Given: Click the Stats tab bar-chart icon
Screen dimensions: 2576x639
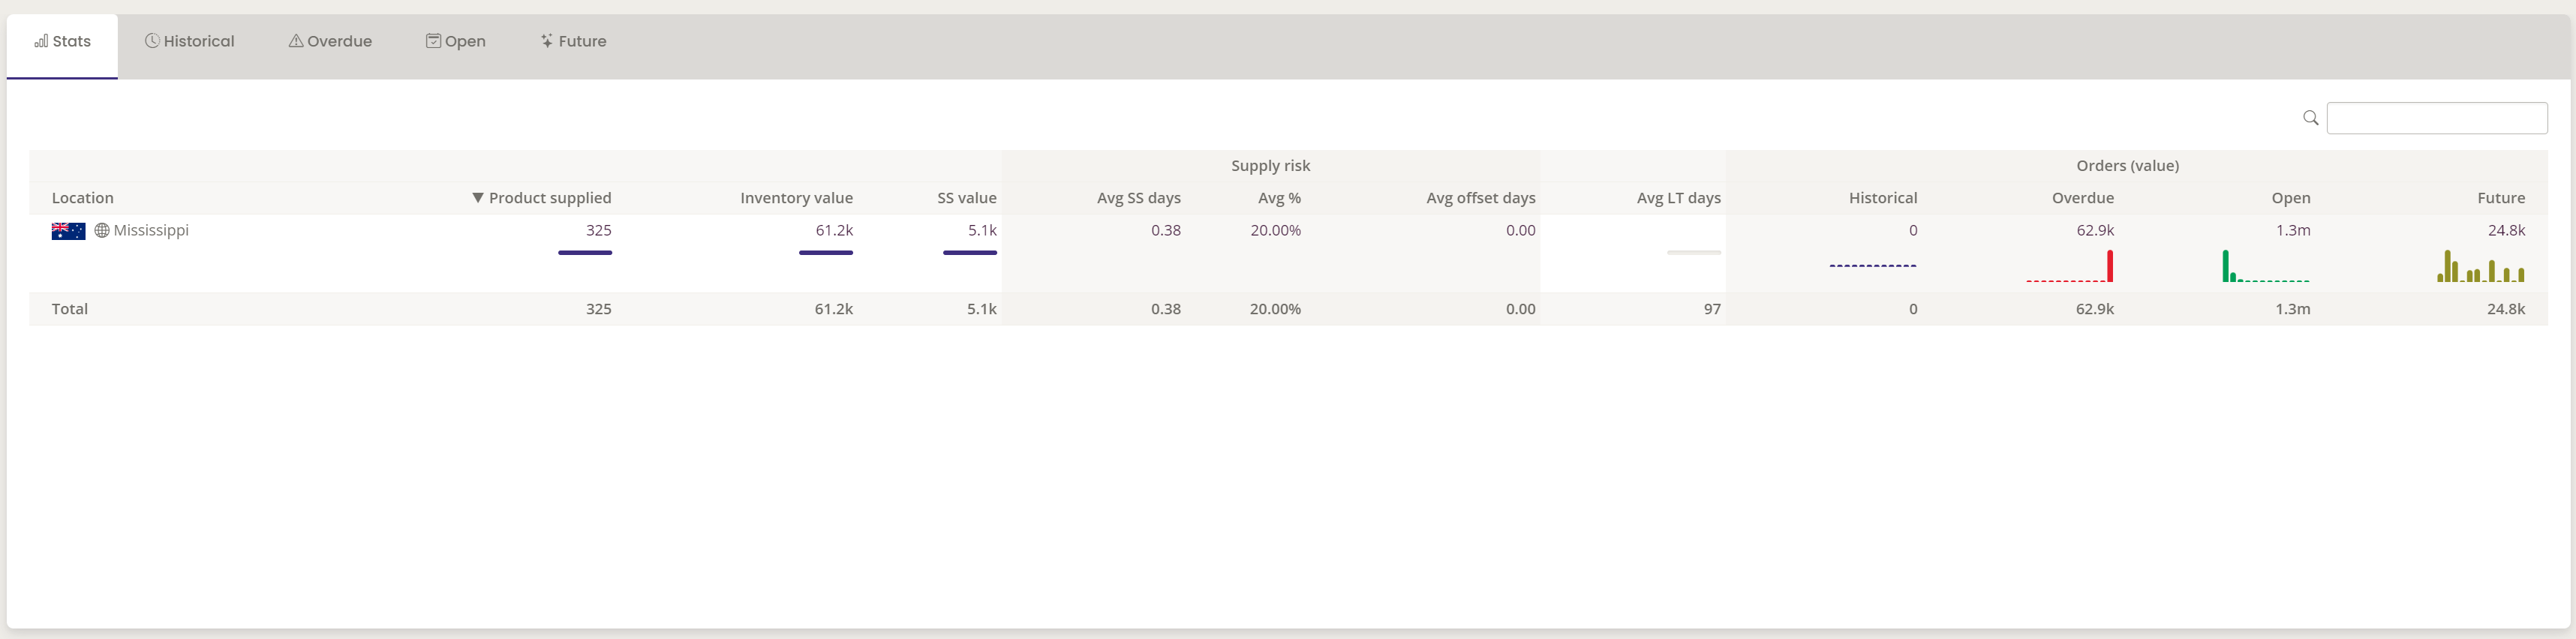Looking at the screenshot, I should pos(41,41).
